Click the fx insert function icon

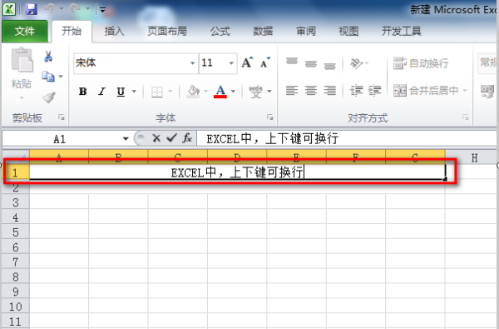(187, 138)
